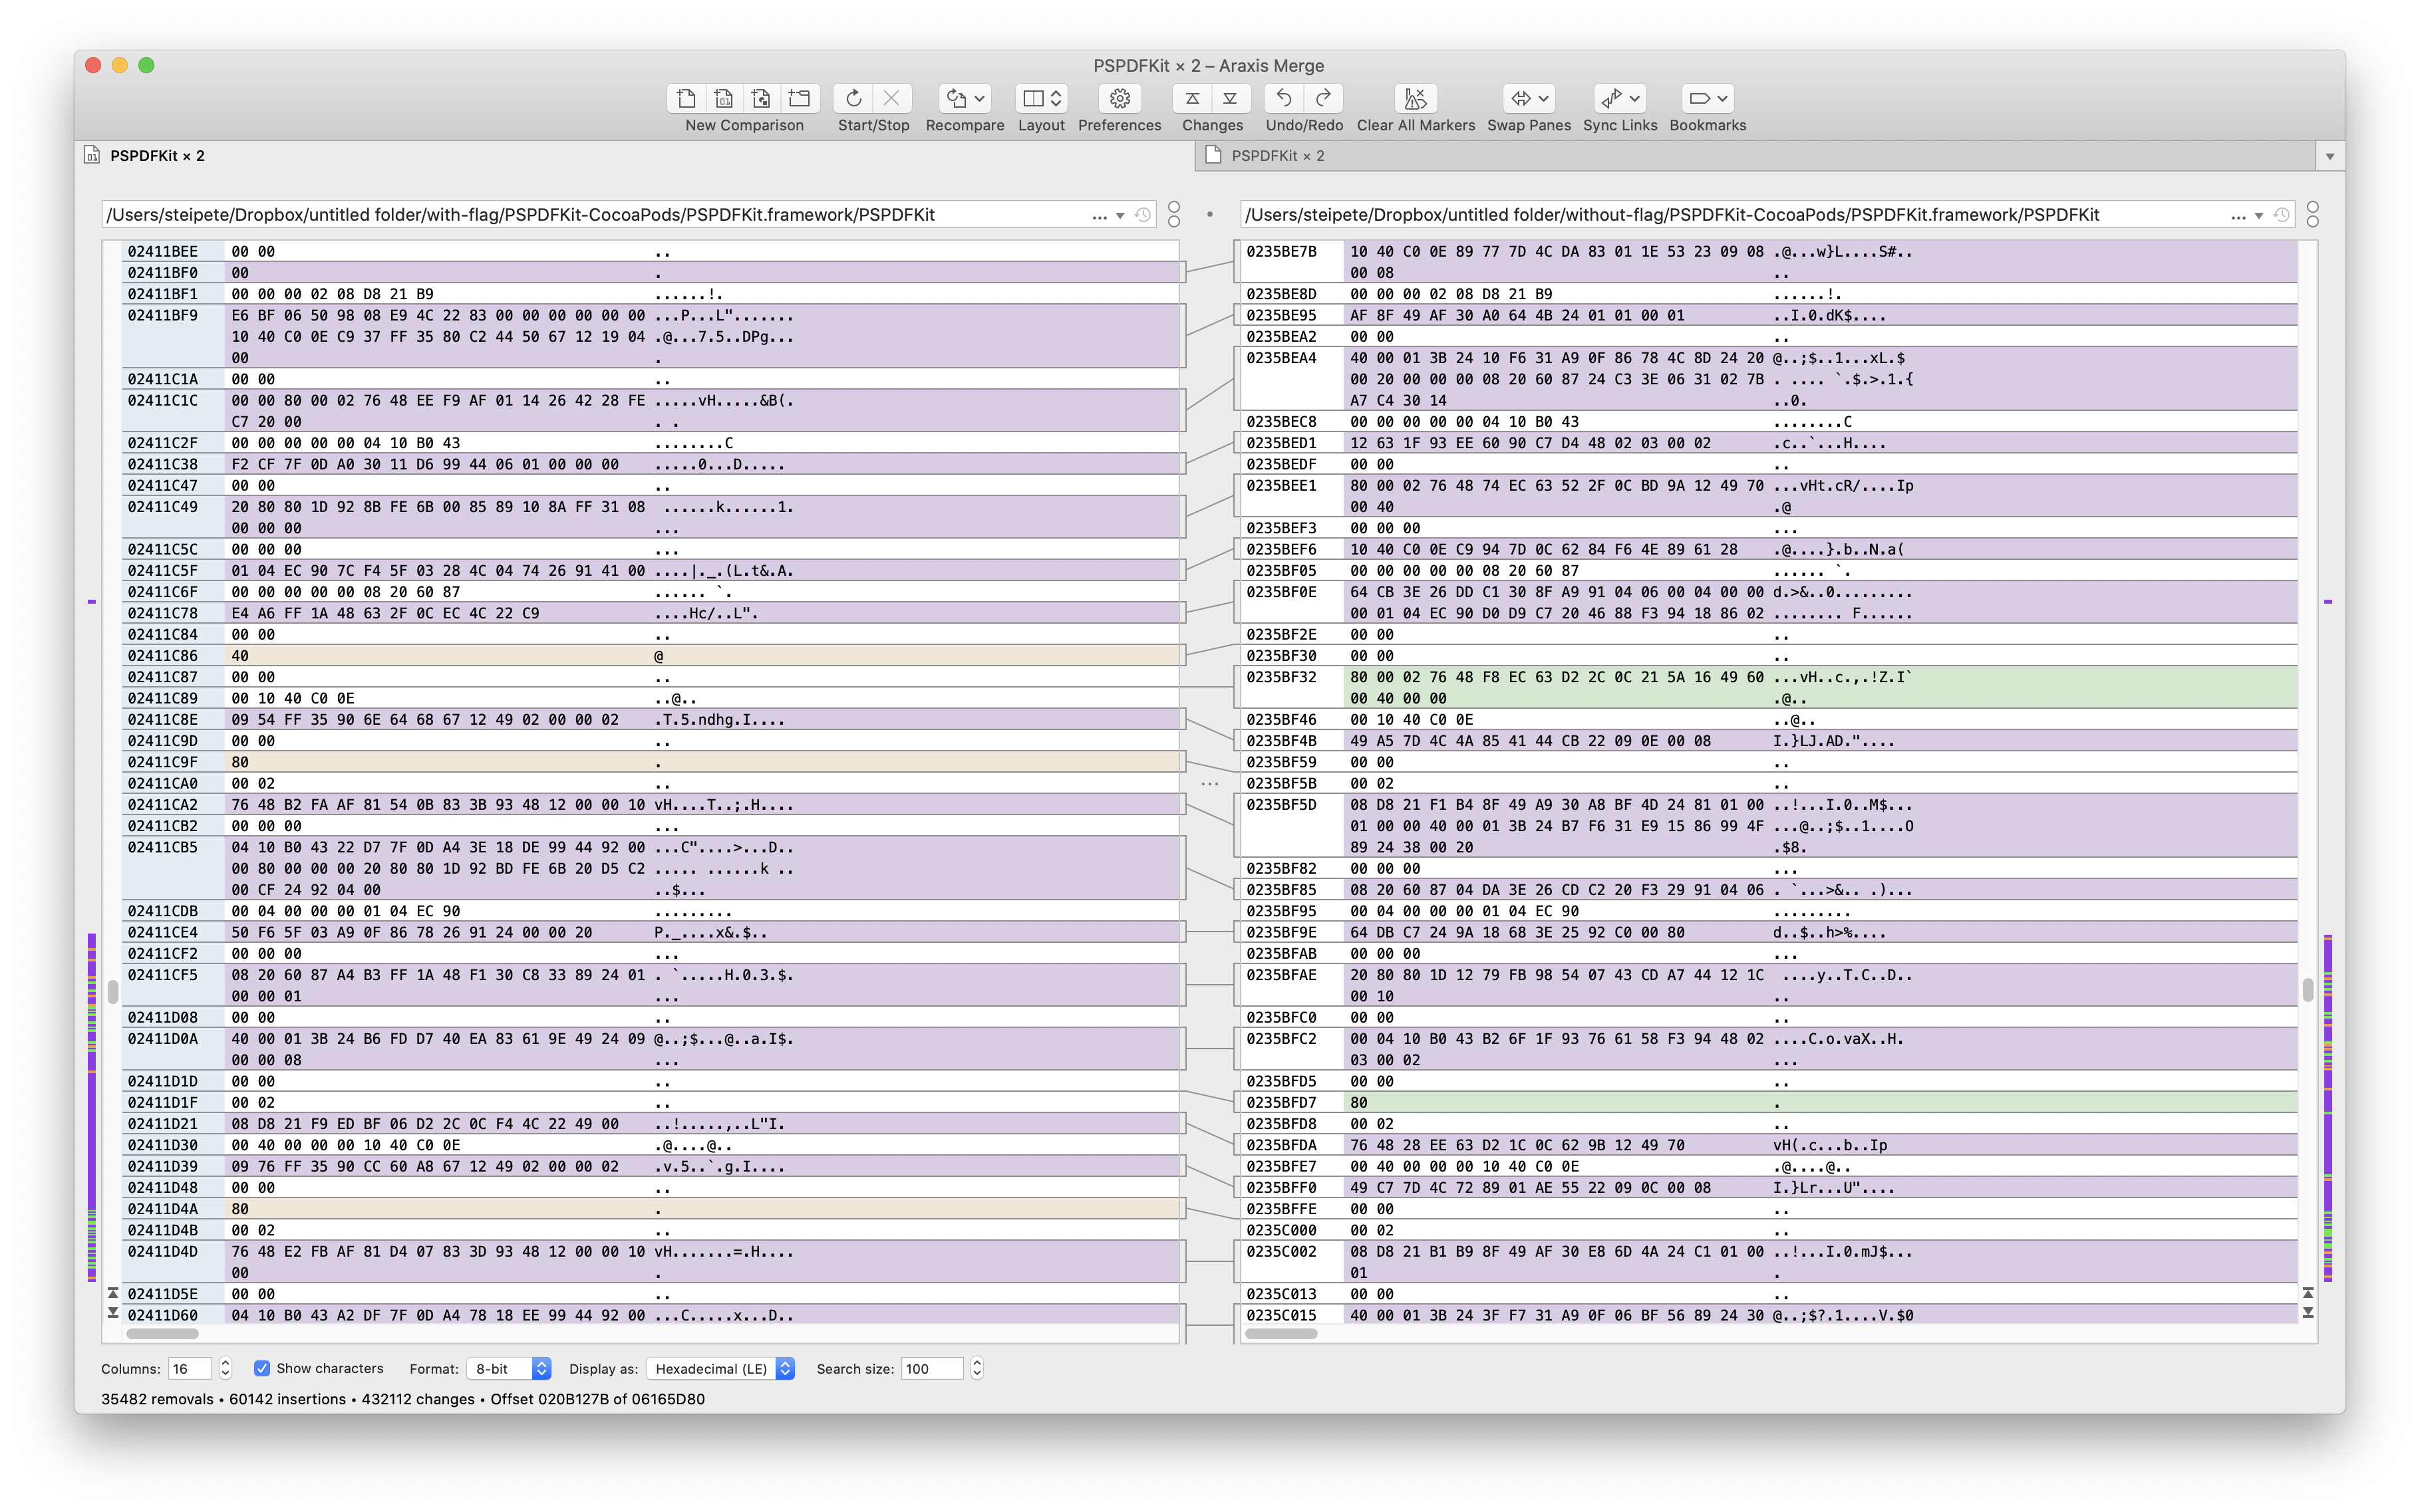
Task: Toggle the Show characters checkbox
Action: click(262, 1368)
